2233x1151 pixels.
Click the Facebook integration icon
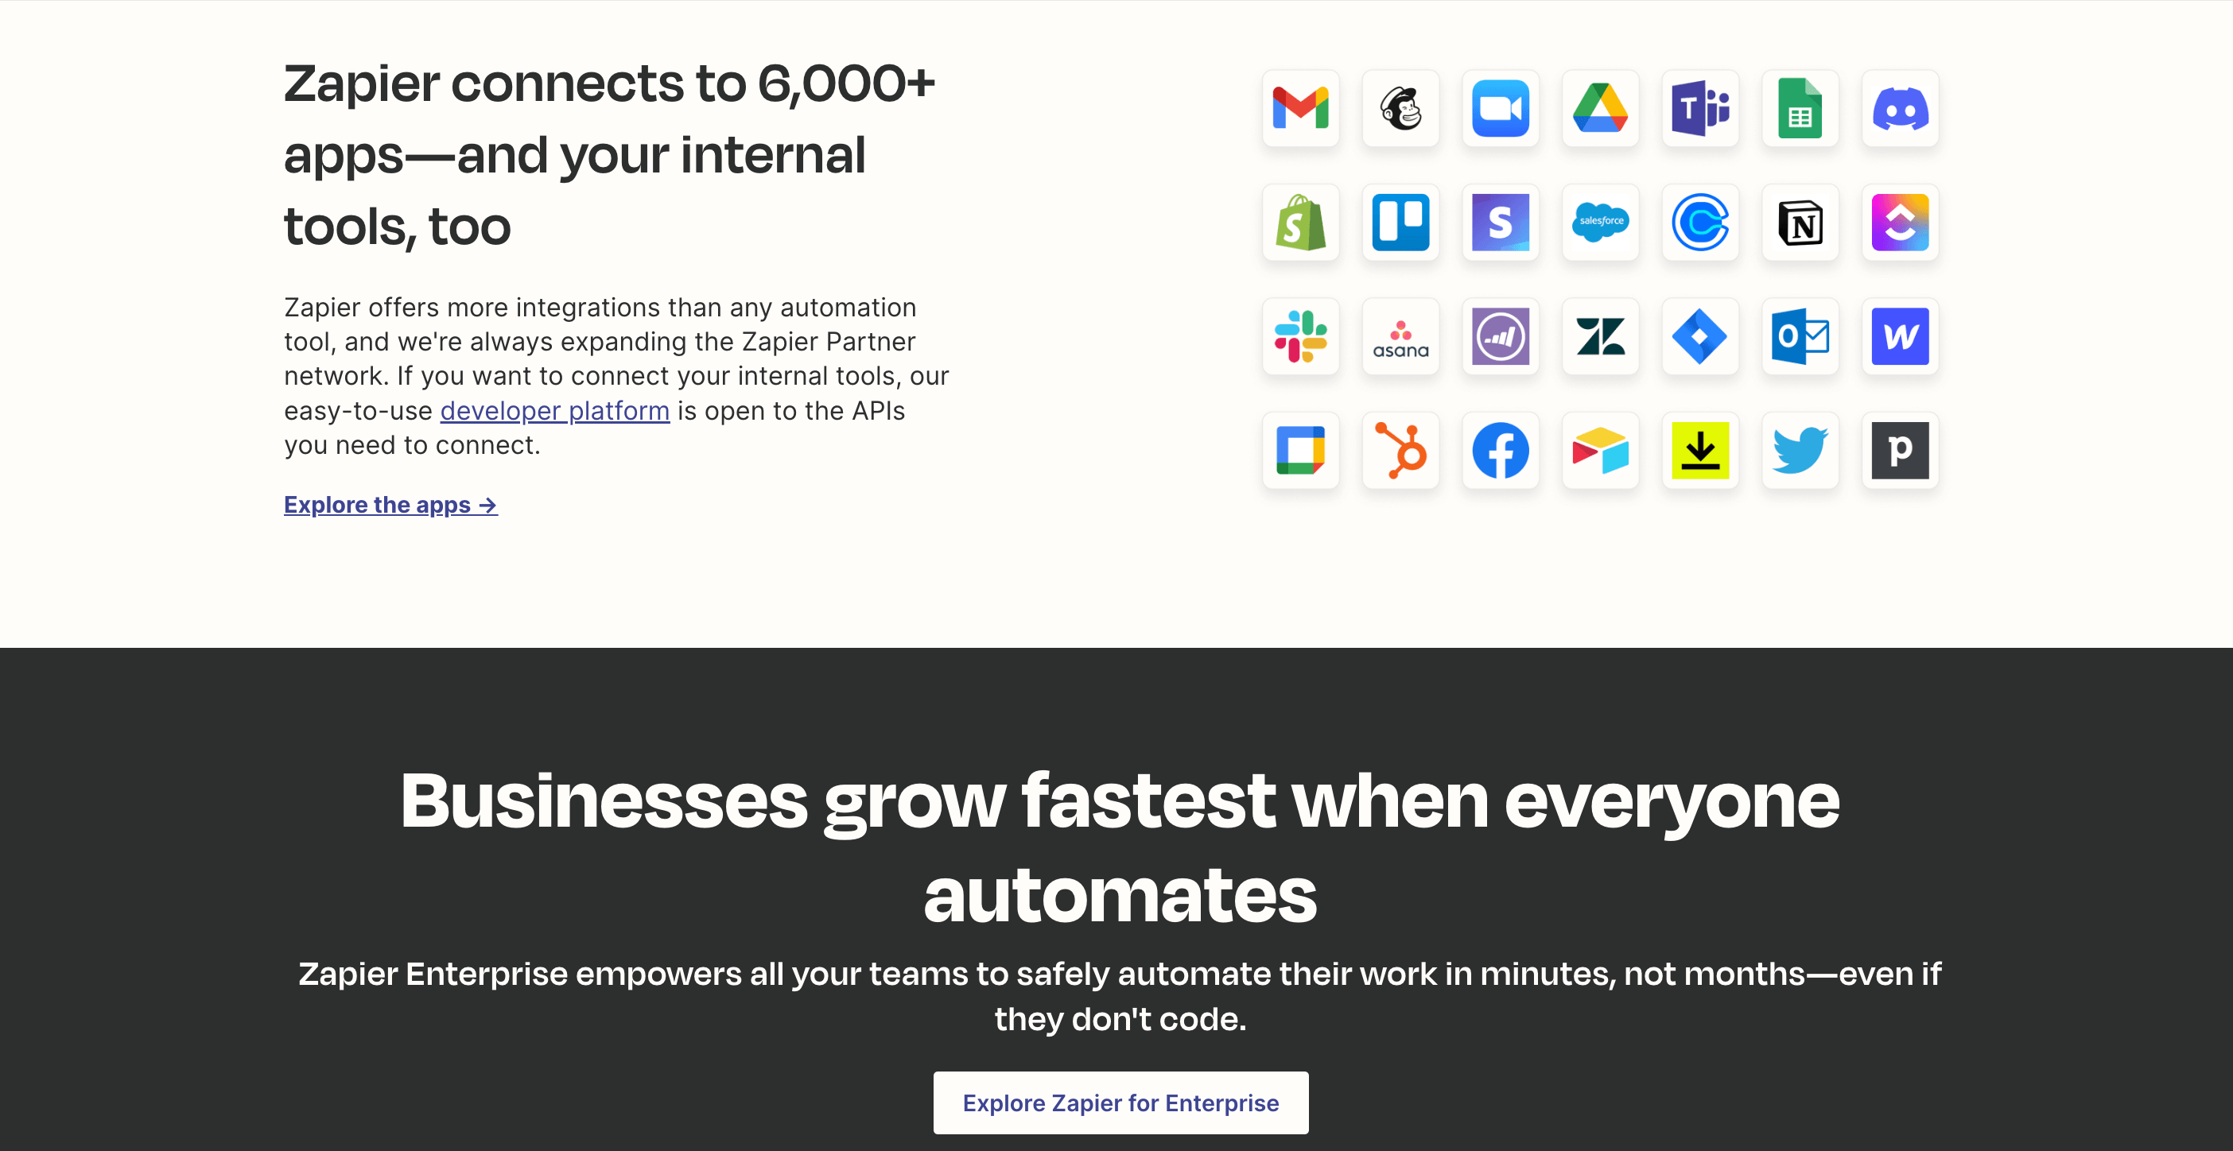click(x=1502, y=449)
